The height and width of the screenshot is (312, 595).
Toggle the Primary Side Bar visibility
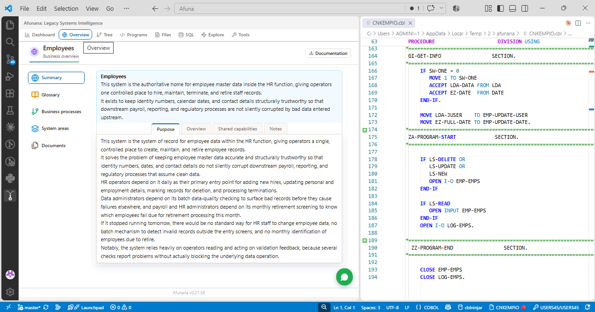pos(500,8)
